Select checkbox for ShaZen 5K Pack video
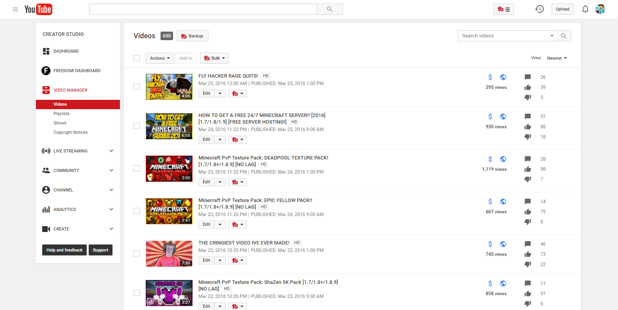The width and height of the screenshot is (618, 310). coord(137,293)
